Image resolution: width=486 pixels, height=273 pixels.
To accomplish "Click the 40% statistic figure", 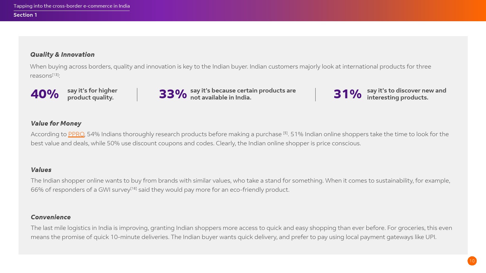I will (x=45, y=94).
